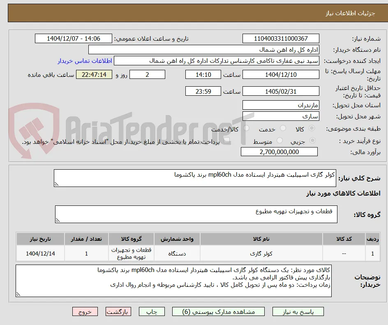Image resolution: width=388 pixels, height=325 pixels.
Task: Click the ردیف column header
Action: point(373,239)
